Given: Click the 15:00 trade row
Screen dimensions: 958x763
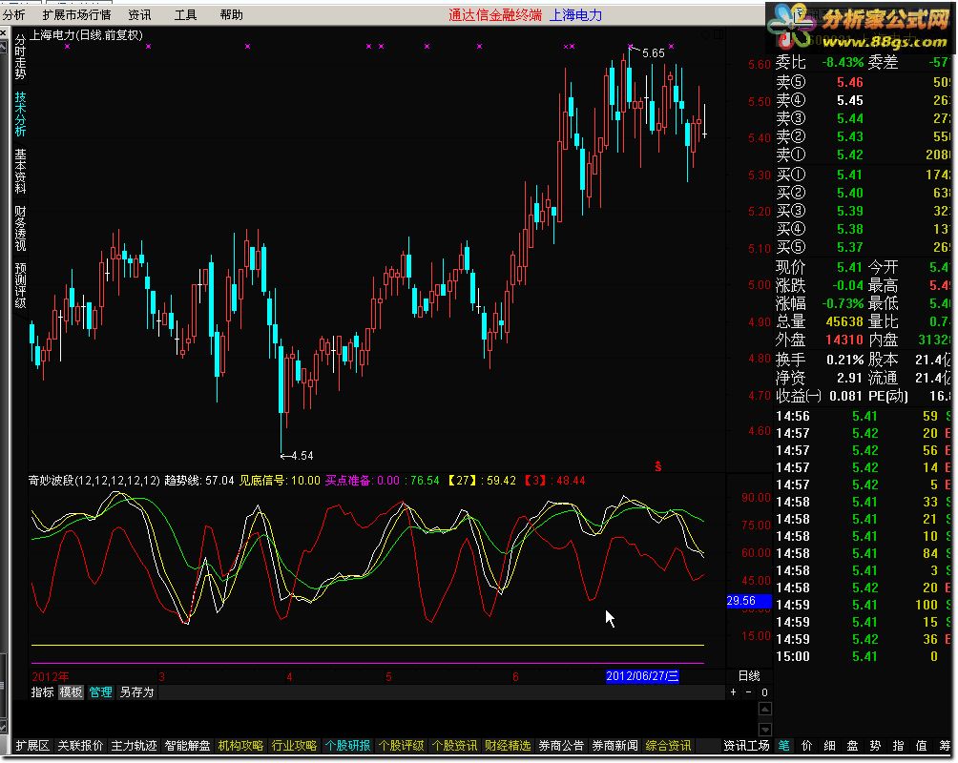Looking at the screenshot, I should coord(863,657).
